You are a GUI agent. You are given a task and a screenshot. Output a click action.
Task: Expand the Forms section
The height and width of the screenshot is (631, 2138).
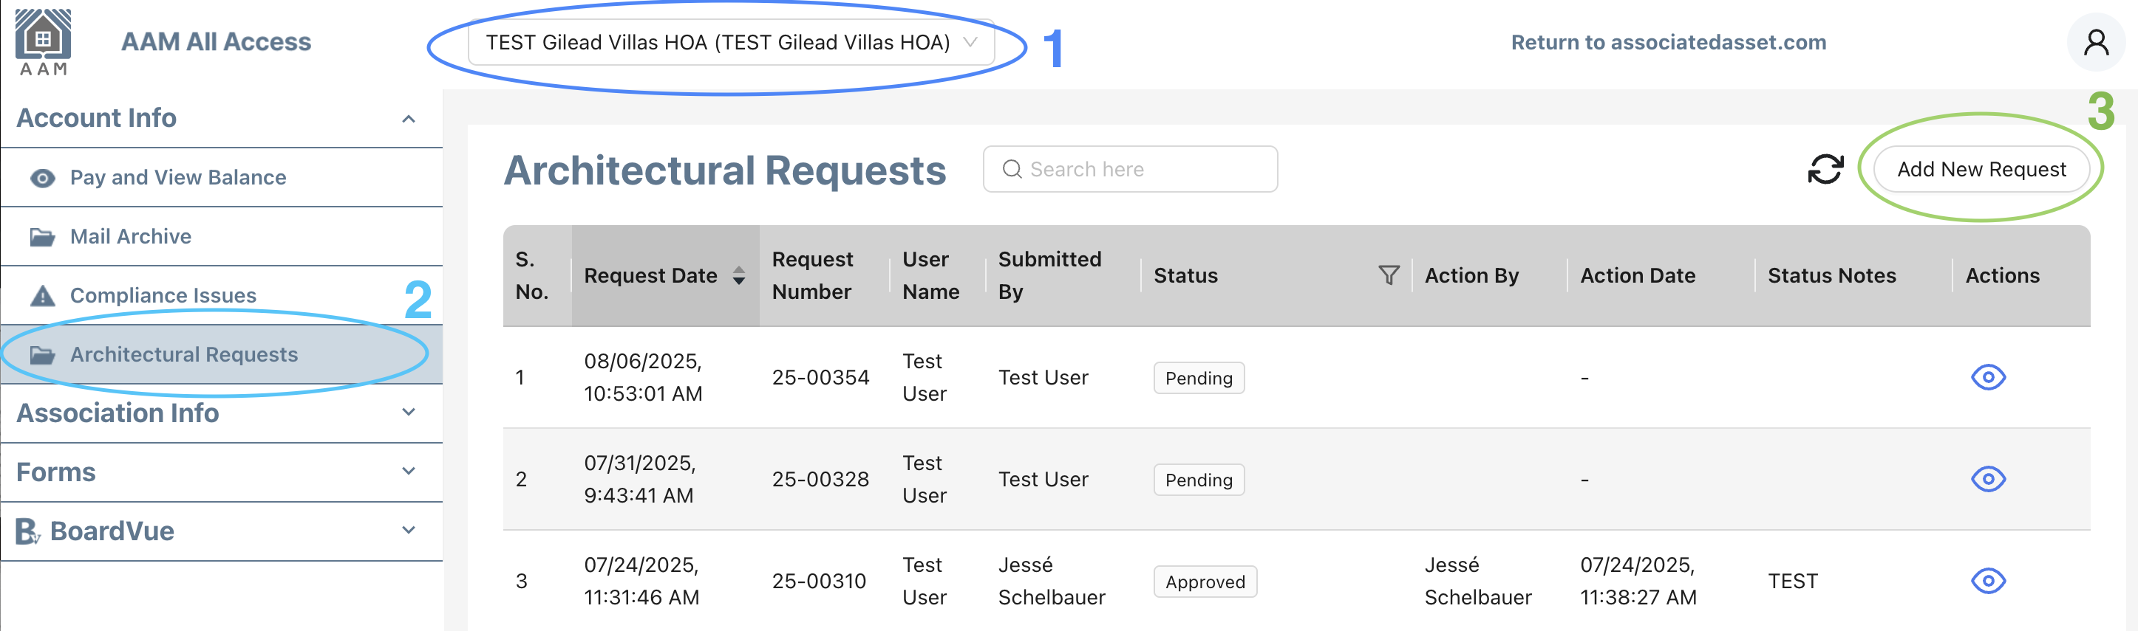pyautogui.click(x=221, y=472)
